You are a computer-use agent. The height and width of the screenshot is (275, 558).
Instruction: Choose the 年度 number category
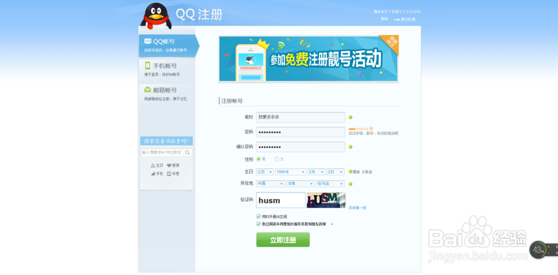(x=173, y=173)
